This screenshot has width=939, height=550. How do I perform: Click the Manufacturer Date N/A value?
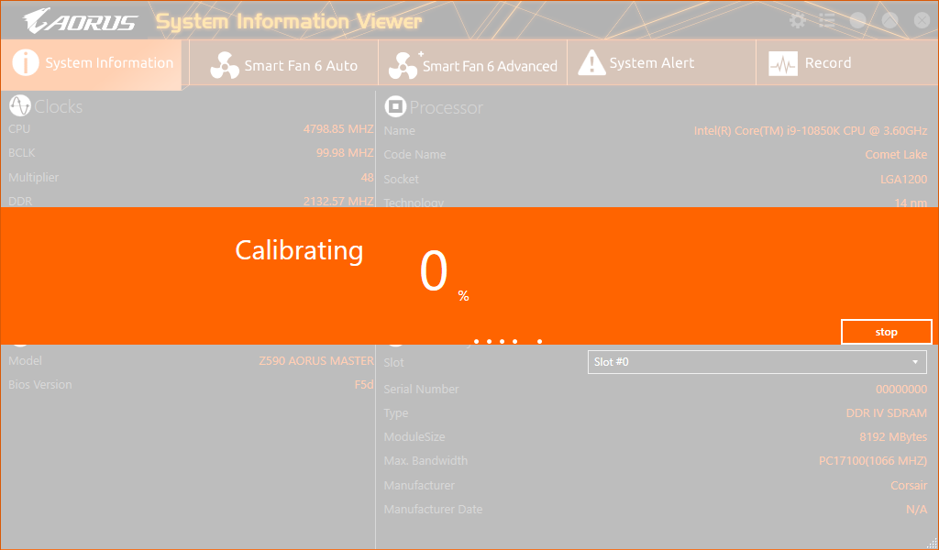click(x=916, y=510)
